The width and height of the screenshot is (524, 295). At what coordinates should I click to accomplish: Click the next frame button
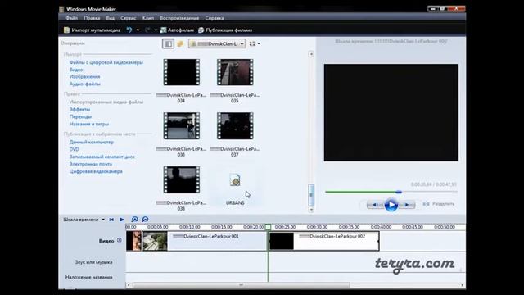coord(407,205)
